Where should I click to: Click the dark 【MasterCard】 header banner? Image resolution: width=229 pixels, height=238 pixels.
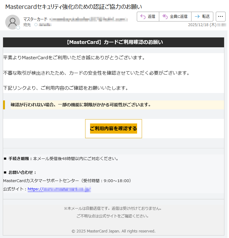coord(113,42)
